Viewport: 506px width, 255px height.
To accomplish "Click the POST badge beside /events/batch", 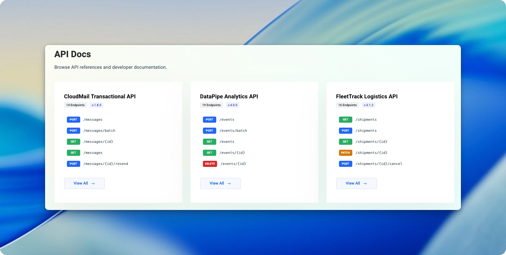I will (209, 131).
